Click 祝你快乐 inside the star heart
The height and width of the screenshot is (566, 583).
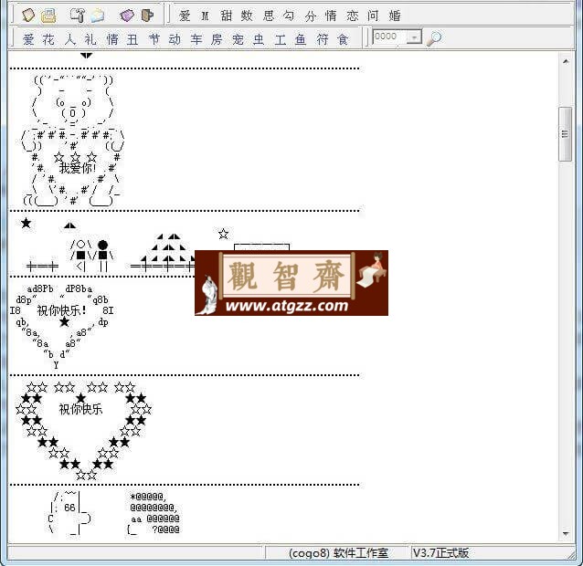(x=80, y=409)
